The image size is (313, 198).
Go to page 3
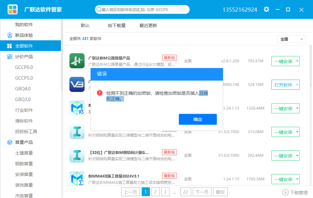165,192
